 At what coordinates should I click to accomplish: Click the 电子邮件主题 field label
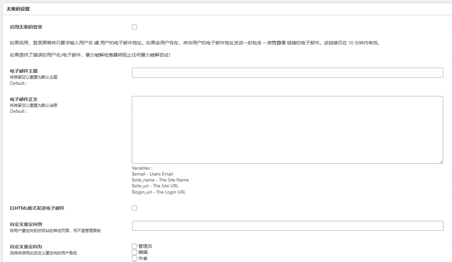23,71
